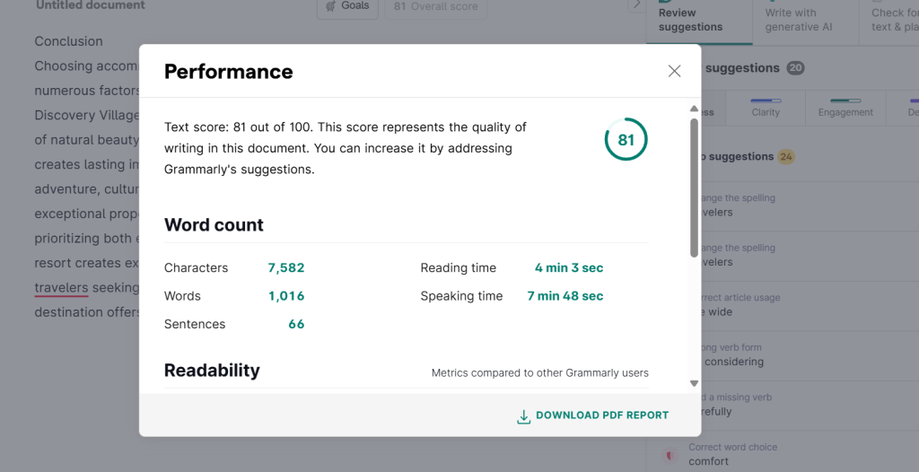Click the 'Untitled document' title field
919x472 pixels.
click(x=90, y=5)
